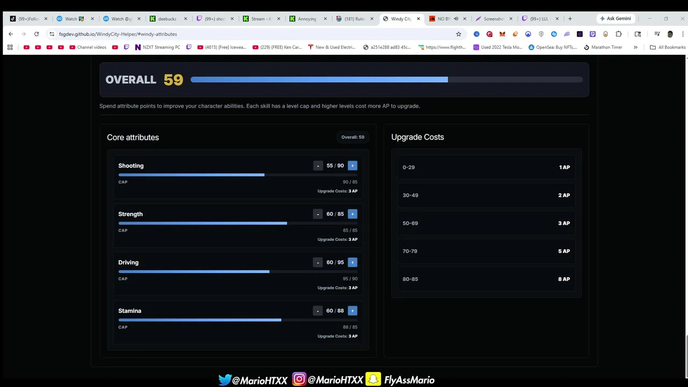Decrease Stamina using minus button
The width and height of the screenshot is (688, 387).
click(318, 311)
